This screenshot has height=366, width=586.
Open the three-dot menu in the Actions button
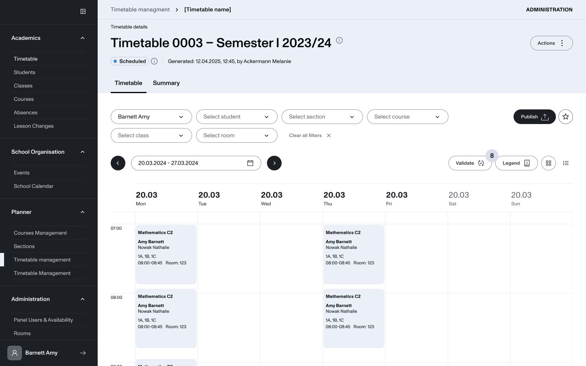click(x=562, y=43)
